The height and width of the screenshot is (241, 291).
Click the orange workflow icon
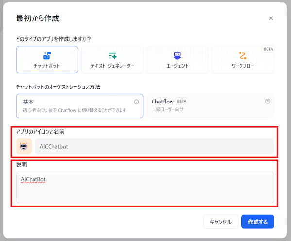click(242, 55)
